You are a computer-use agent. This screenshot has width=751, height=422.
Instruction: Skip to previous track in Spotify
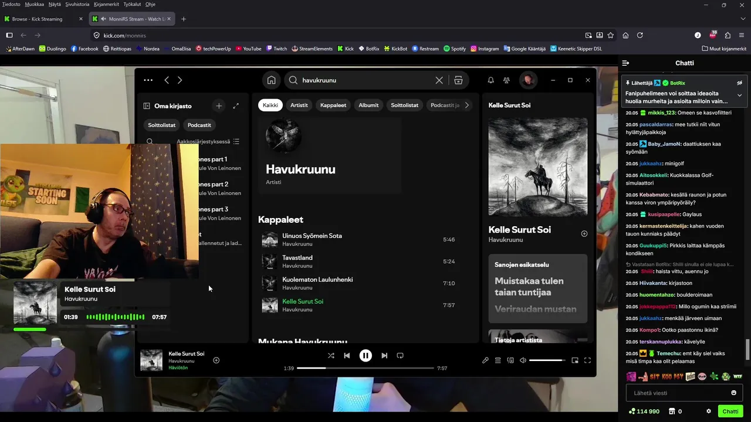coord(347,355)
